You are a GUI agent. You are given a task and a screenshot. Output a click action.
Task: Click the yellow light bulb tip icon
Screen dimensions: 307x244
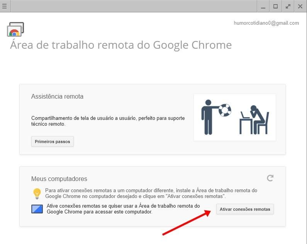(37, 193)
